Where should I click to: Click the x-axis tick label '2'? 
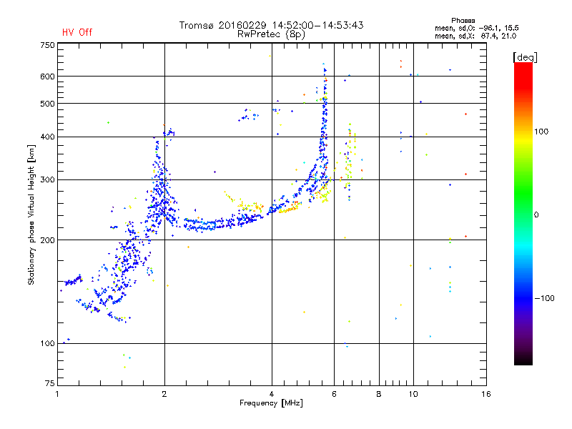click(x=164, y=394)
